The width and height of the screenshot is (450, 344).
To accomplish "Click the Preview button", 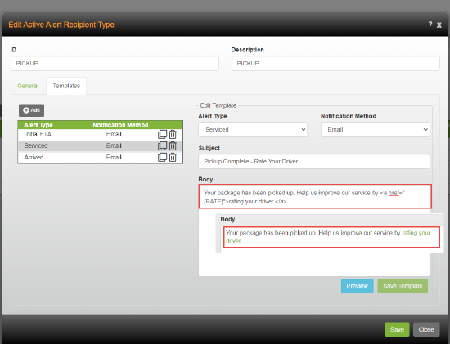I will point(358,286).
